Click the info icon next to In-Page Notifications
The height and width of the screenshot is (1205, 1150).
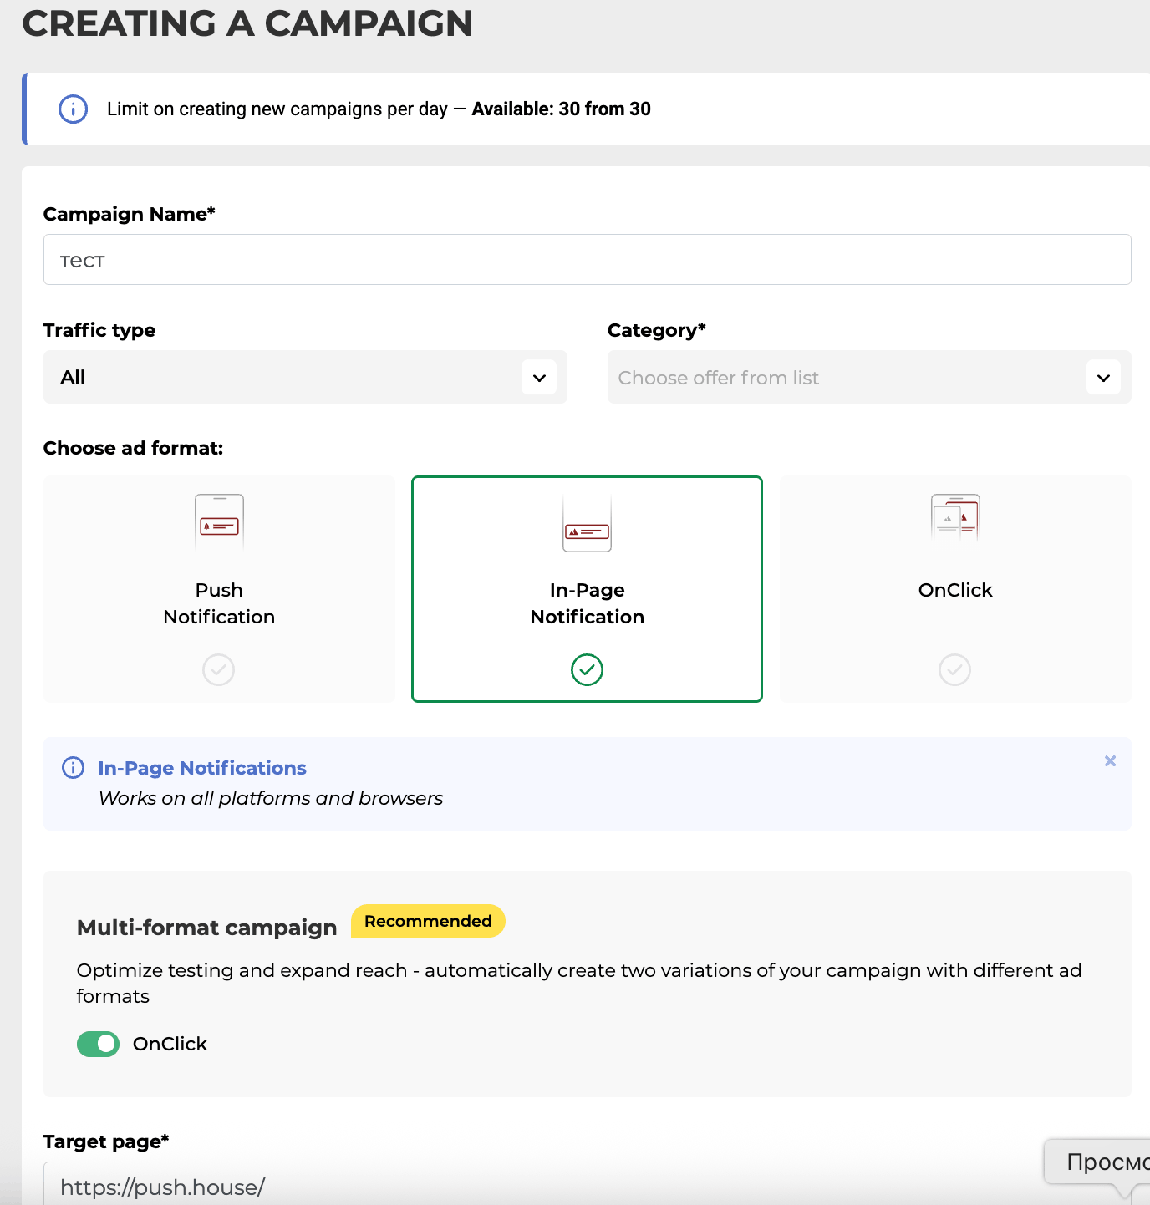pos(74,768)
